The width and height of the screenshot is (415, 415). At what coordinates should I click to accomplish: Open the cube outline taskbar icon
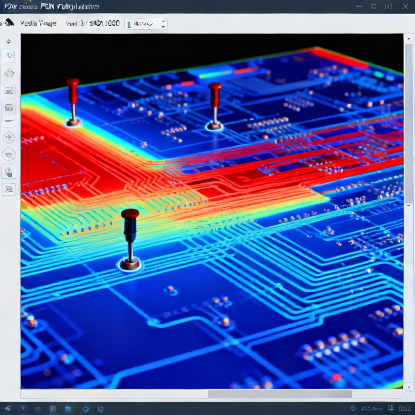101,409
